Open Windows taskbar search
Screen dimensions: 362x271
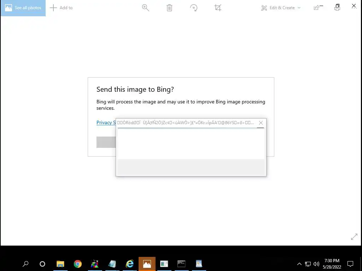click(25, 264)
